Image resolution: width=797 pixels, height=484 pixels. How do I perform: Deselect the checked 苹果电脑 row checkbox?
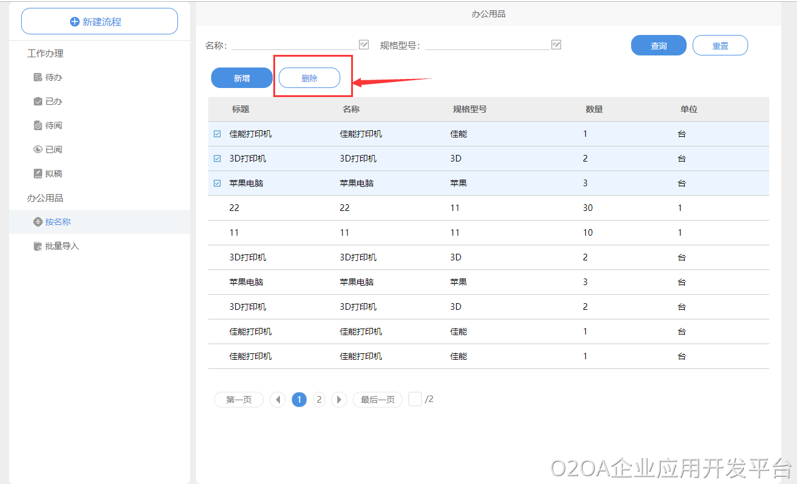217,183
